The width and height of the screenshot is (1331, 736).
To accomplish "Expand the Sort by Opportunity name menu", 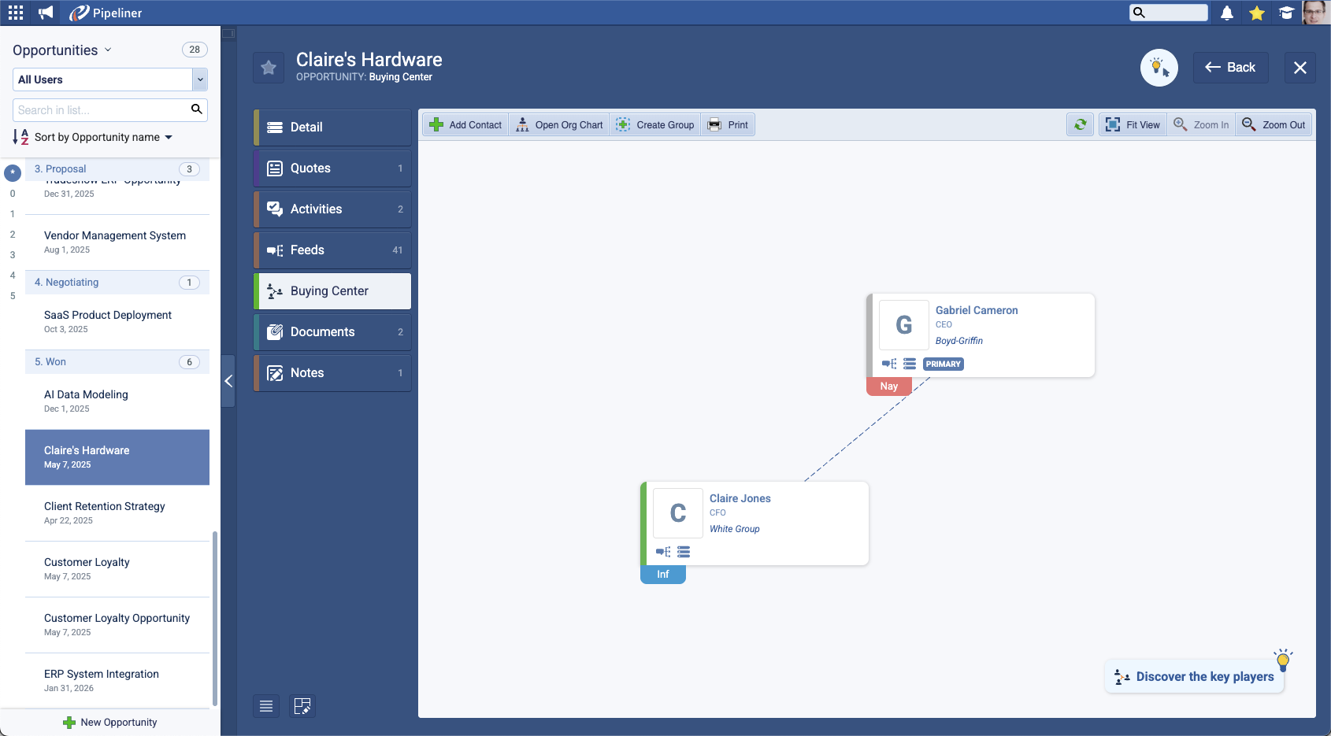I will tap(102, 137).
